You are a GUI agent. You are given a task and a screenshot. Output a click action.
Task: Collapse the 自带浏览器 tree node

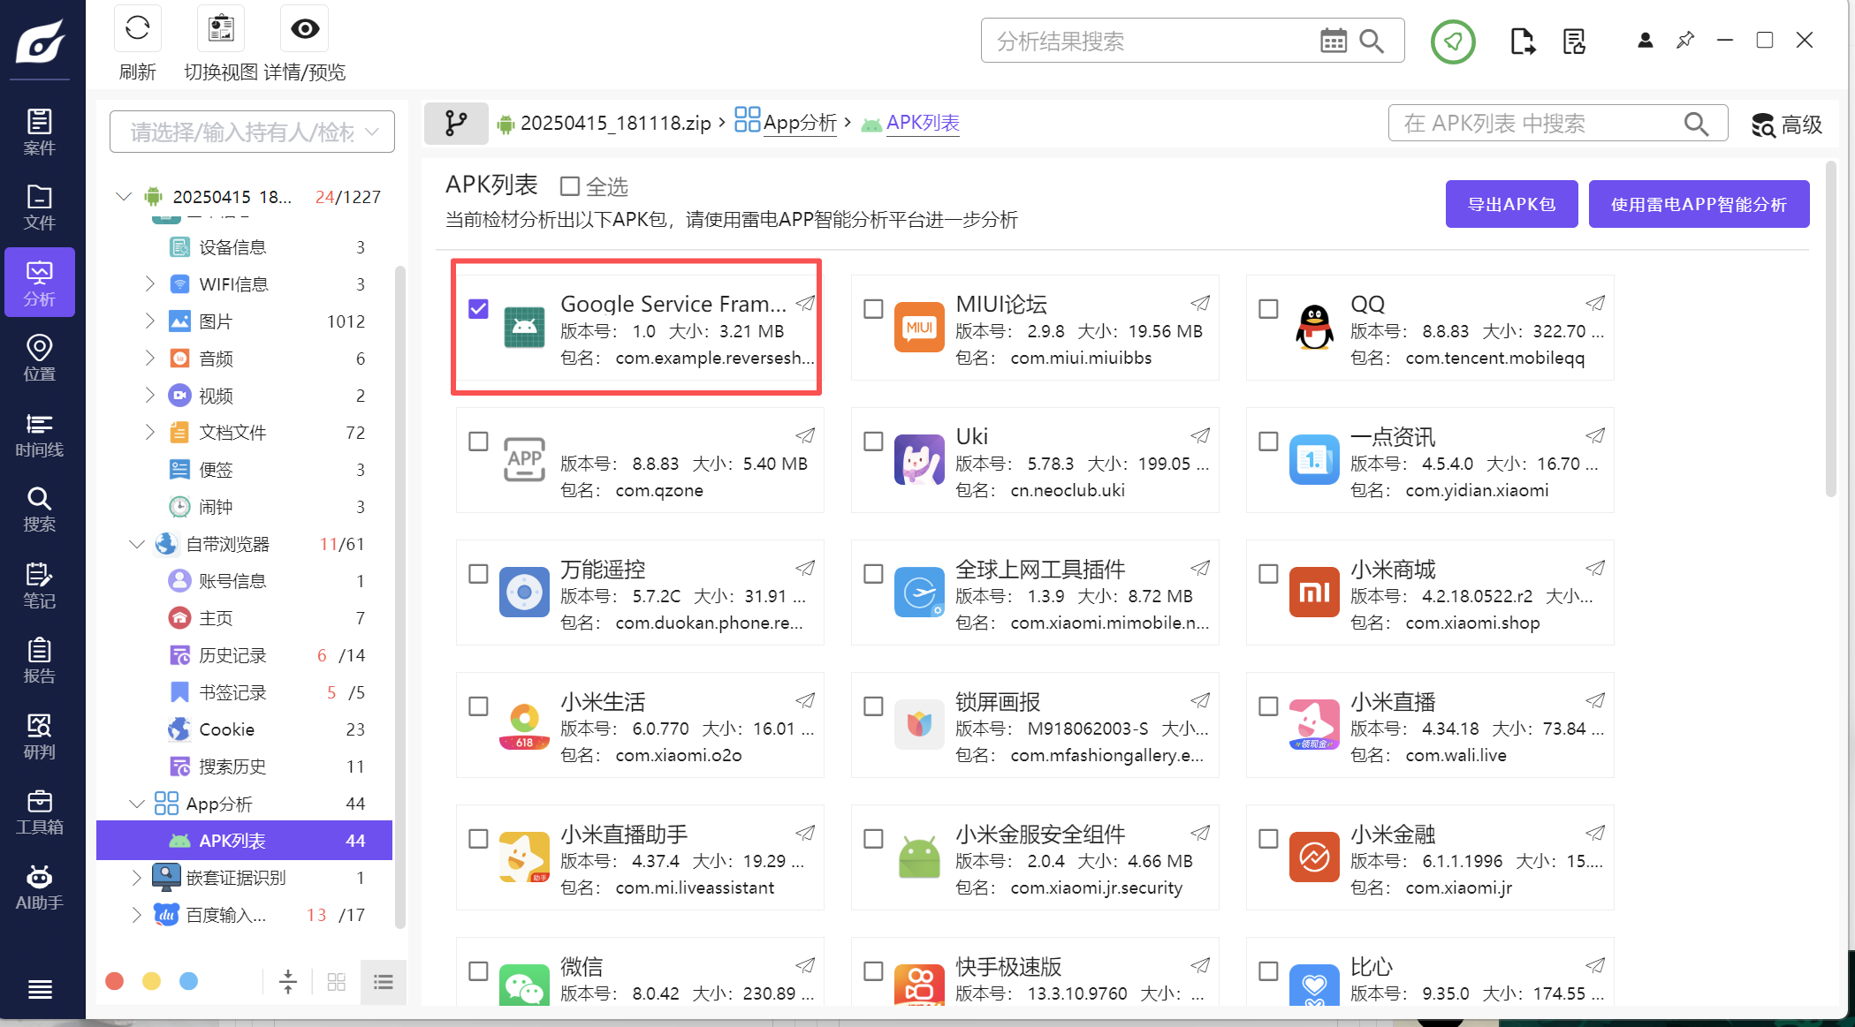pyautogui.click(x=137, y=544)
